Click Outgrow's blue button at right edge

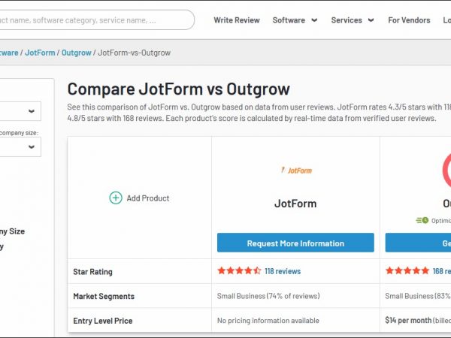coord(418,243)
